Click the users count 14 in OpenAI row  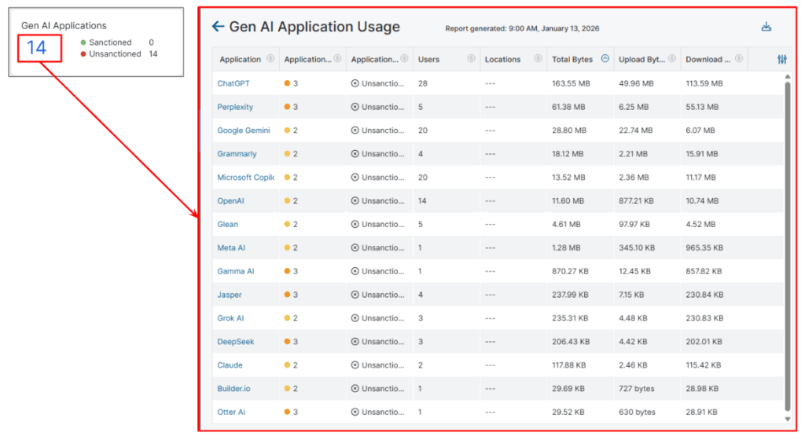point(422,200)
